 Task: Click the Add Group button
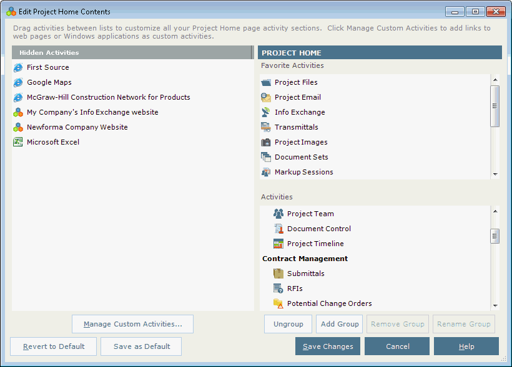coord(339,324)
